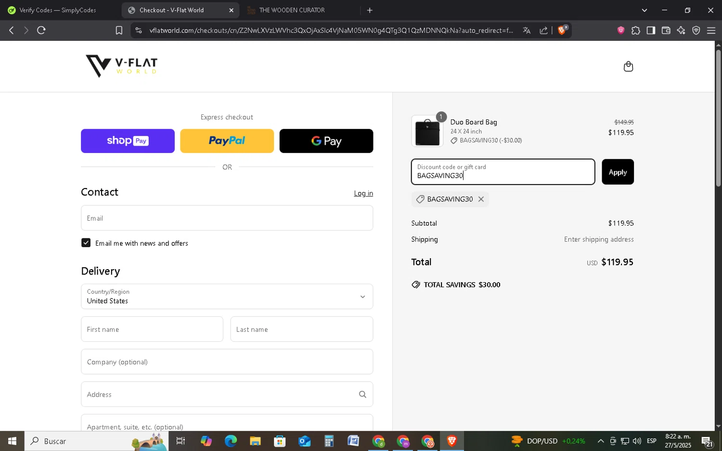This screenshot has height=451, width=722.
Task: Click the ESP language indicator
Action: pos(652,441)
